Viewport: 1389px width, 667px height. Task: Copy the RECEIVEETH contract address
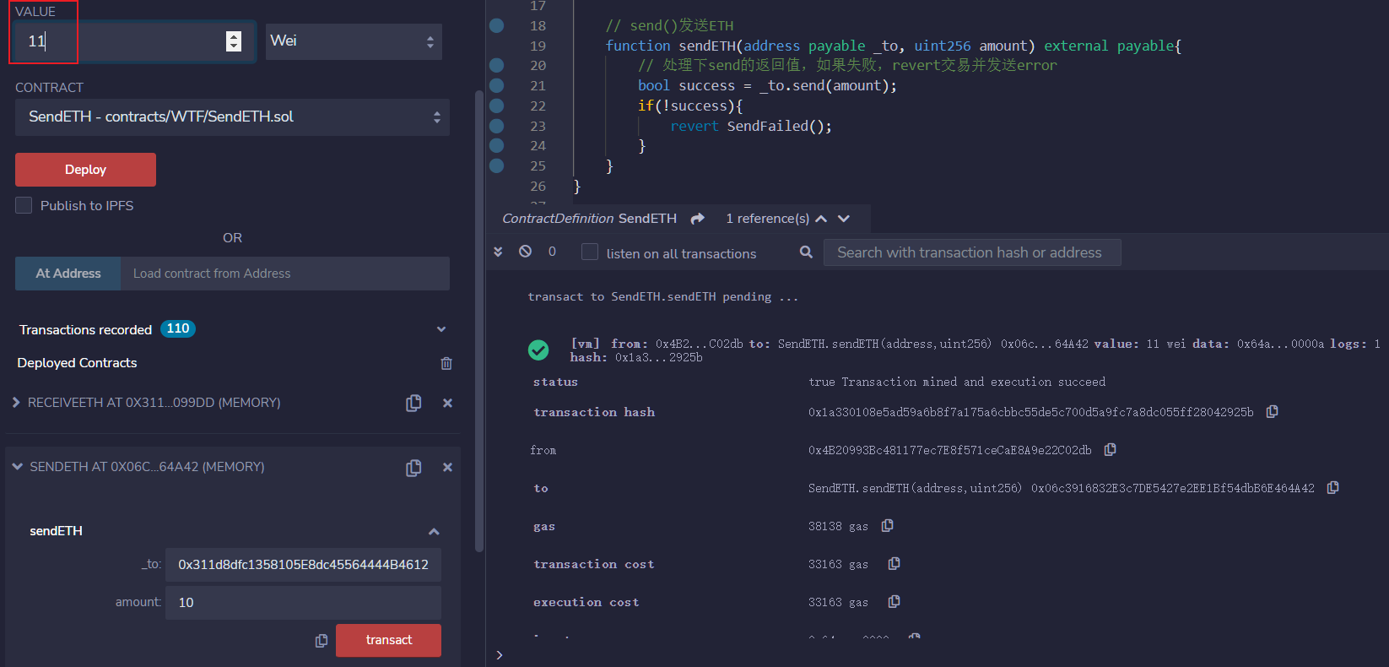(413, 404)
